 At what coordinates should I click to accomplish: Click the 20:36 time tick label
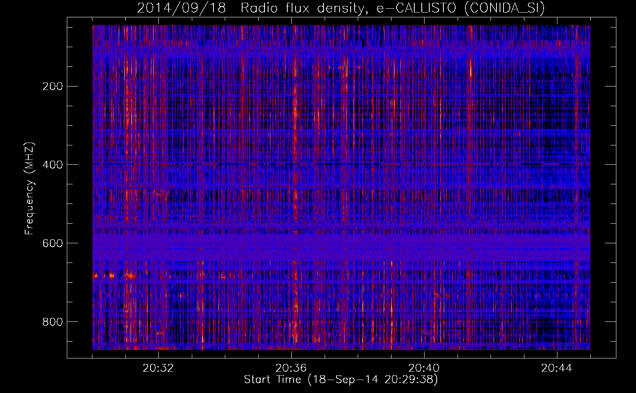pos(291,368)
